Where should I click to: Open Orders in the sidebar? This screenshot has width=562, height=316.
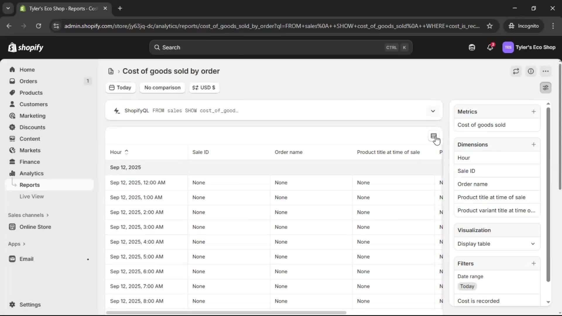click(x=28, y=81)
